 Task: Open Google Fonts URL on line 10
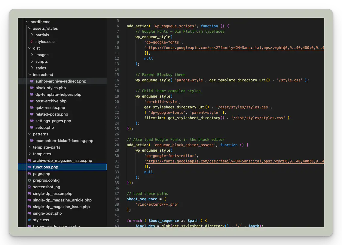click(x=234, y=48)
